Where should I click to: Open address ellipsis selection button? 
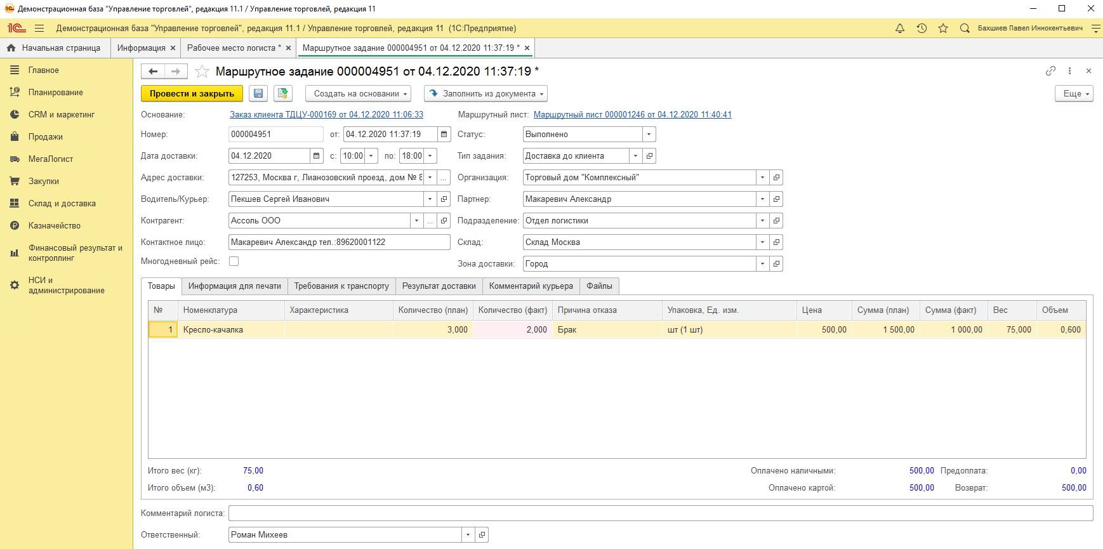444,178
